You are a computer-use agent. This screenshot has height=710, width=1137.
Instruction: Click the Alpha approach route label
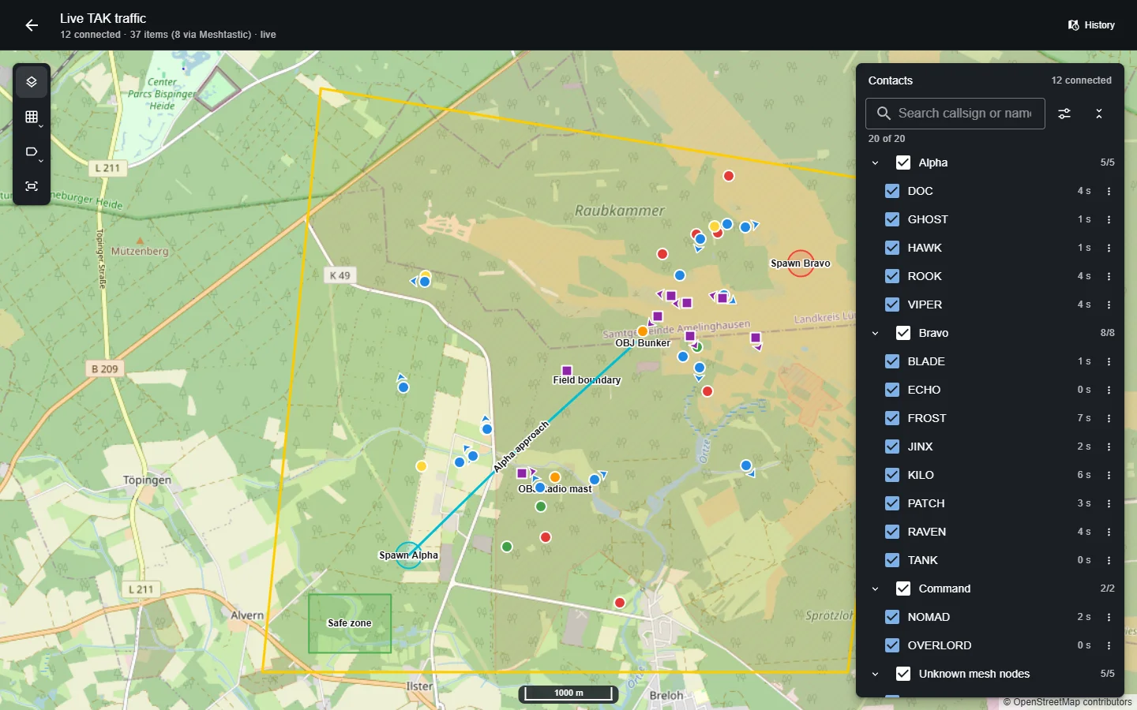[x=520, y=447]
